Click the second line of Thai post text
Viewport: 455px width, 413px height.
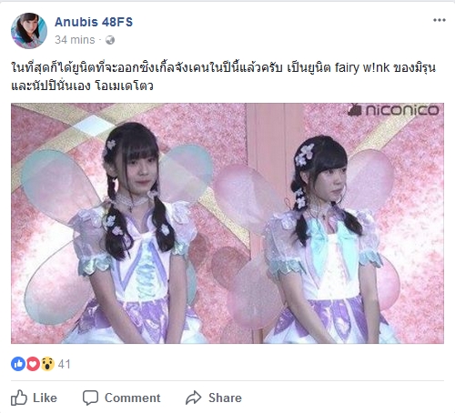click(x=82, y=86)
